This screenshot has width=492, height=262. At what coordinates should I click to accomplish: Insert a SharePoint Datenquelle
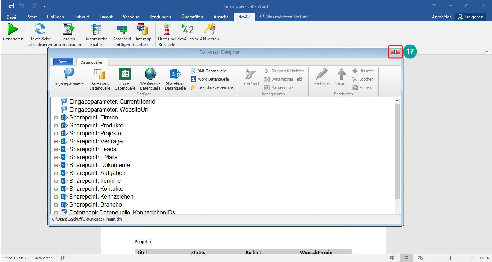175,79
